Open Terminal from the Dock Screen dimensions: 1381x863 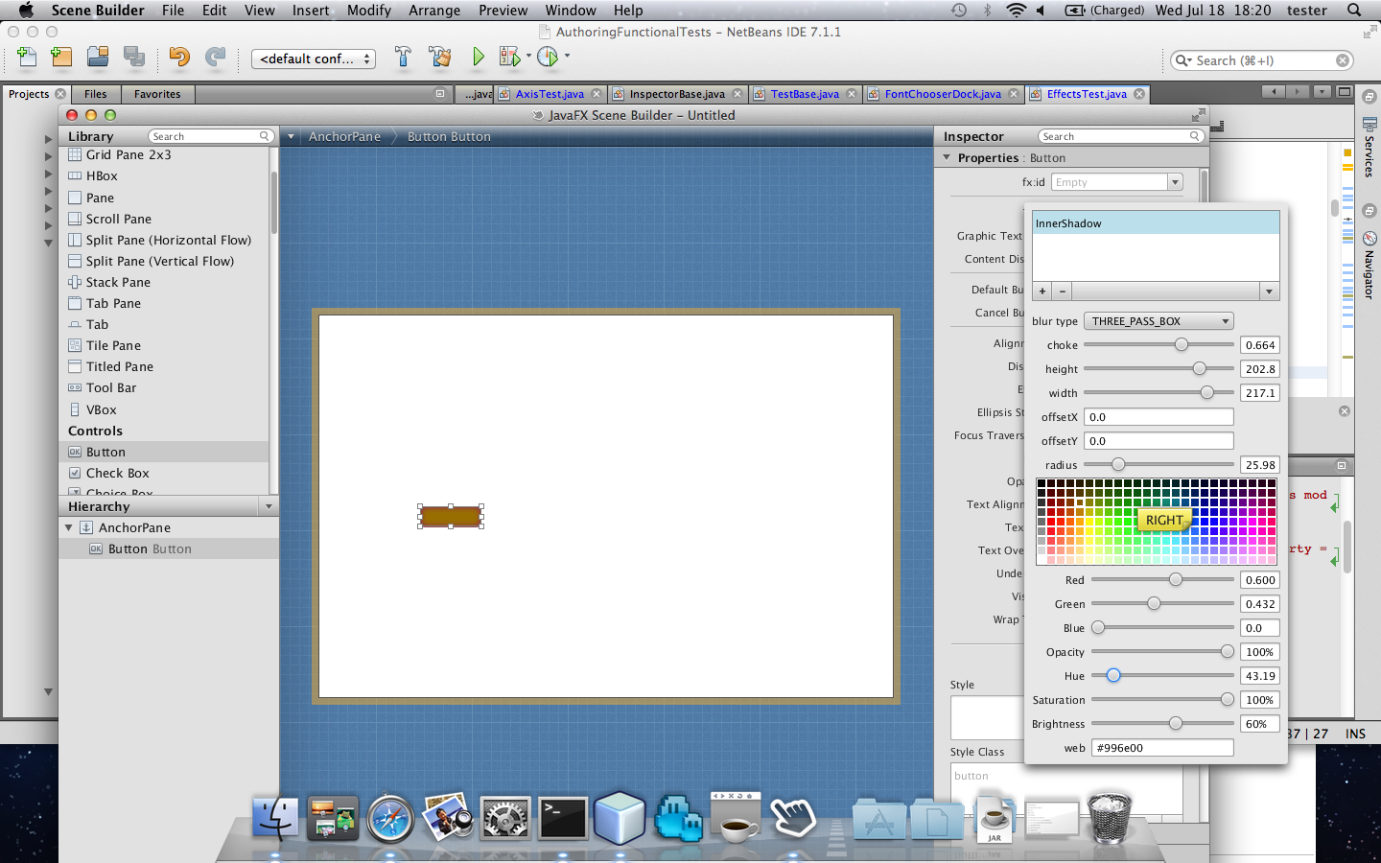[x=563, y=820]
